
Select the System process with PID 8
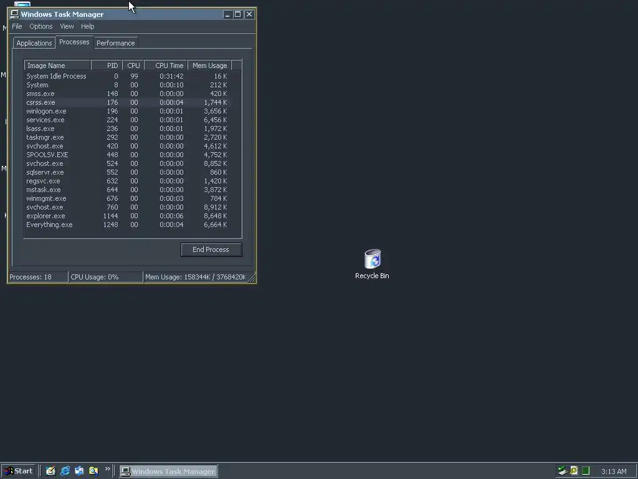click(x=127, y=85)
